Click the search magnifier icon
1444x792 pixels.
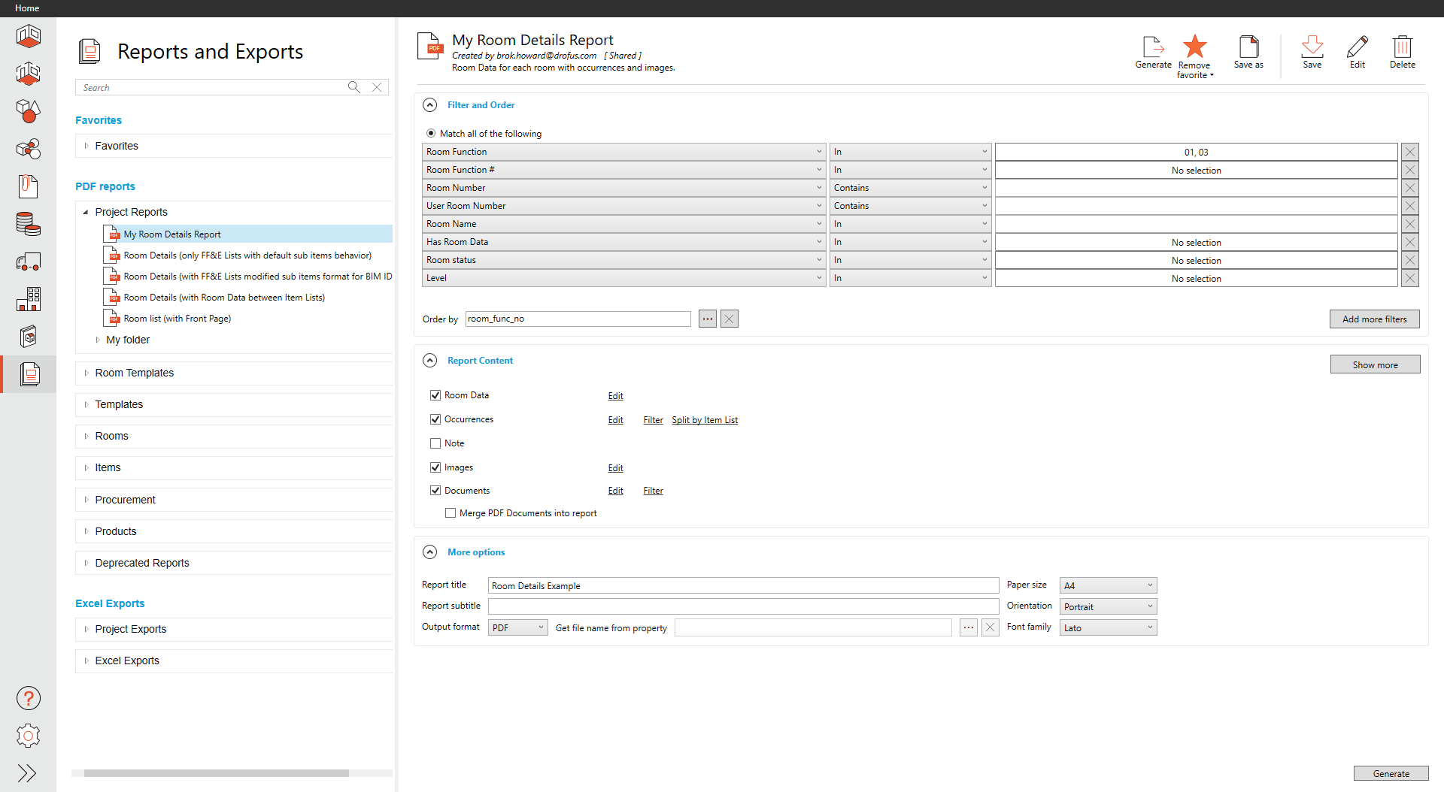[x=353, y=87]
